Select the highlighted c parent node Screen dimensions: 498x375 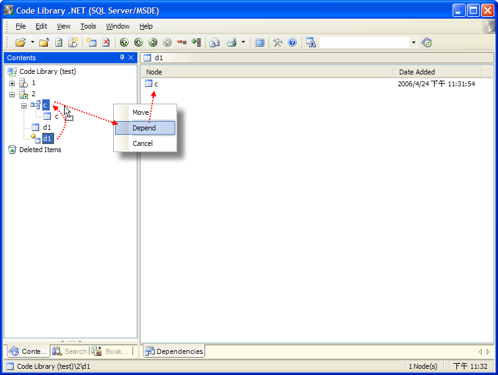[x=46, y=105]
